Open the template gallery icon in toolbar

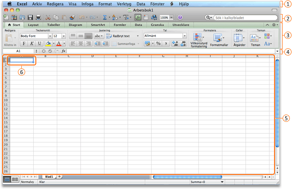pos(14,18)
